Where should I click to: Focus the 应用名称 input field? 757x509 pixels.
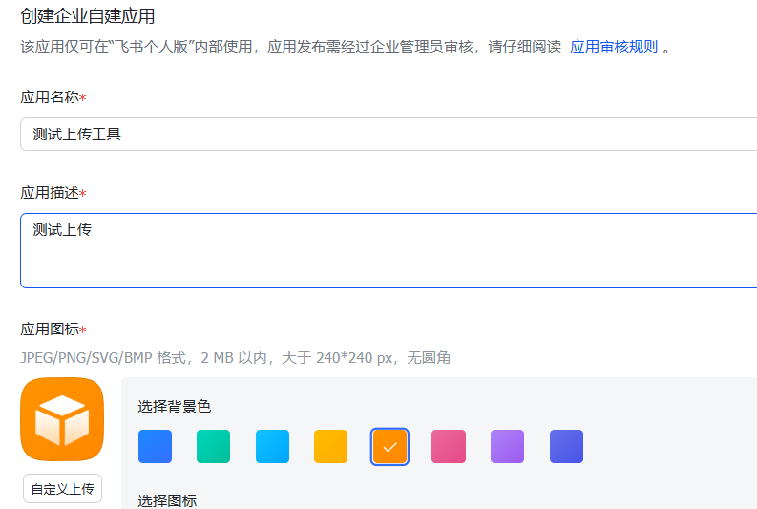pyautogui.click(x=389, y=135)
